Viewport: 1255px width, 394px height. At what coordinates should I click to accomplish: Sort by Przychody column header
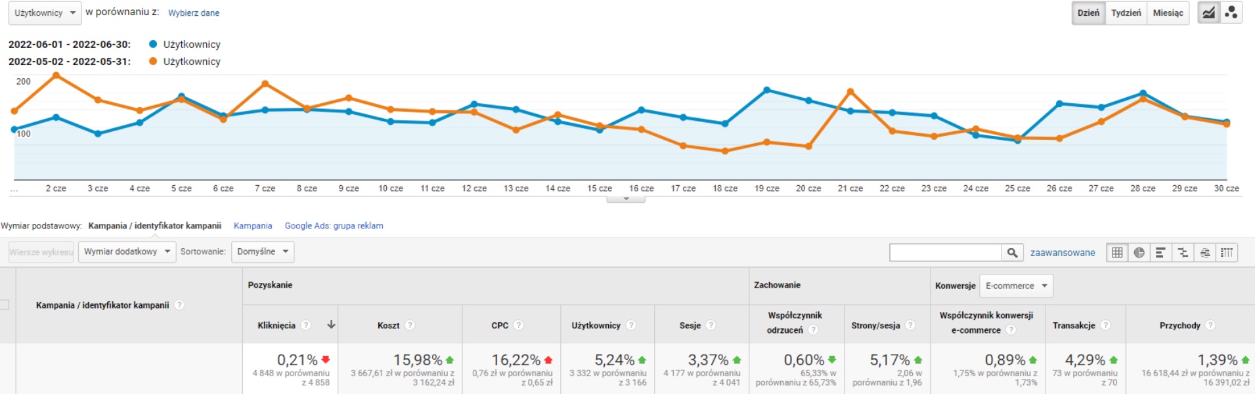(1179, 325)
